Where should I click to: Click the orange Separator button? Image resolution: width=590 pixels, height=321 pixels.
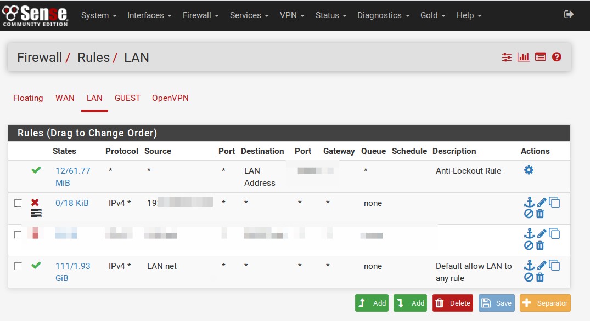tap(545, 303)
